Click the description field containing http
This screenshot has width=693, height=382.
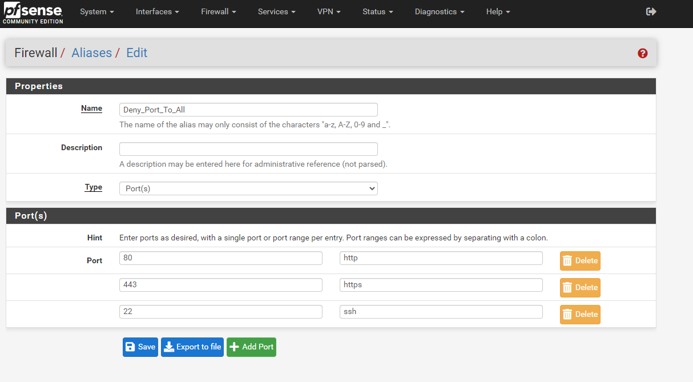pos(441,258)
